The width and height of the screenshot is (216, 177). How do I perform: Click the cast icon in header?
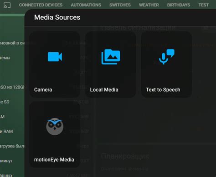7,5
